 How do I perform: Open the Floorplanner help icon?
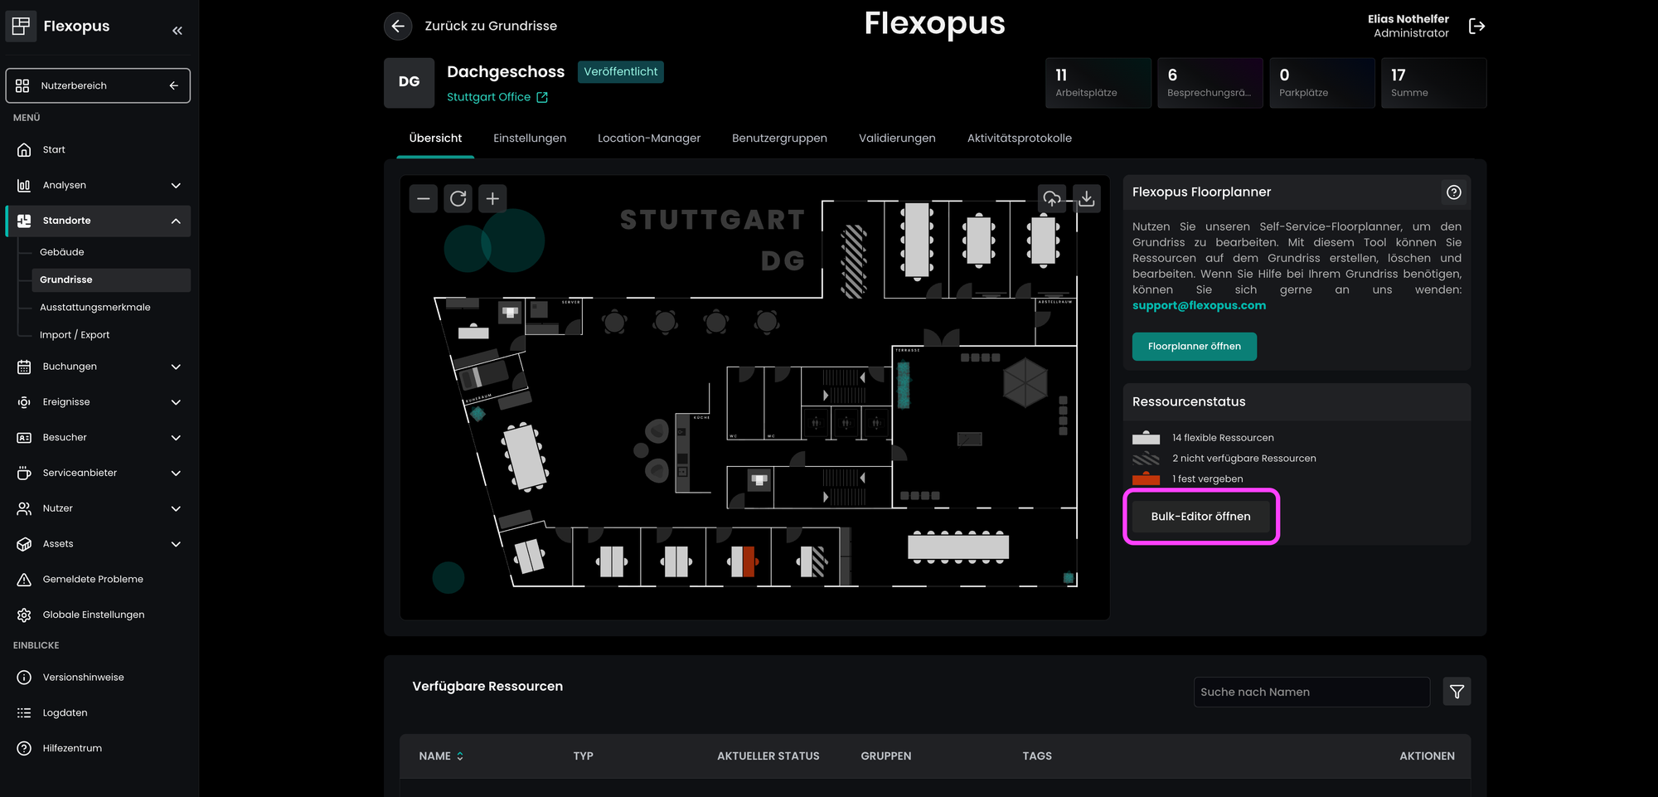1453,192
